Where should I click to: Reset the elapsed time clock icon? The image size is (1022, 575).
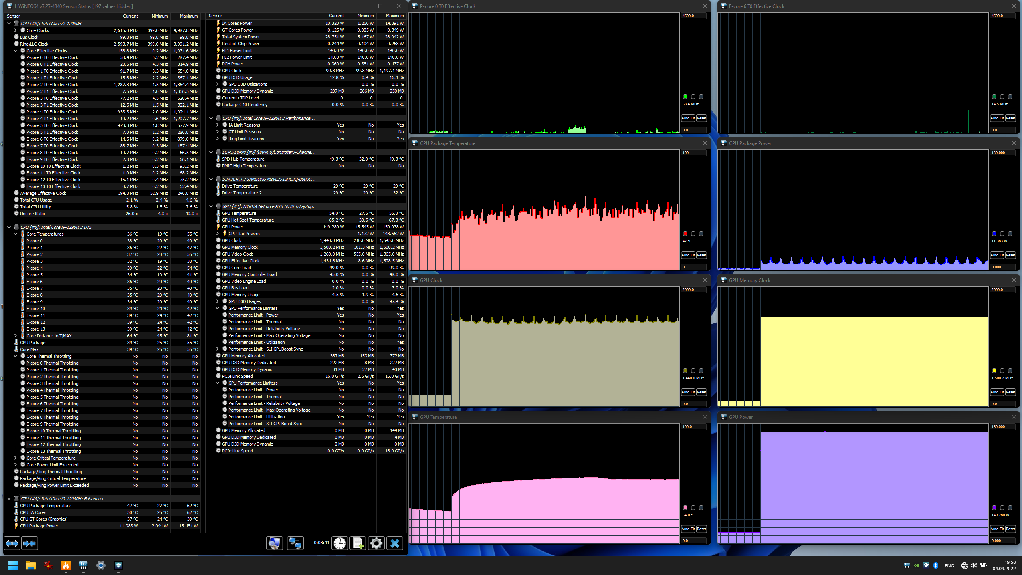pyautogui.click(x=340, y=543)
